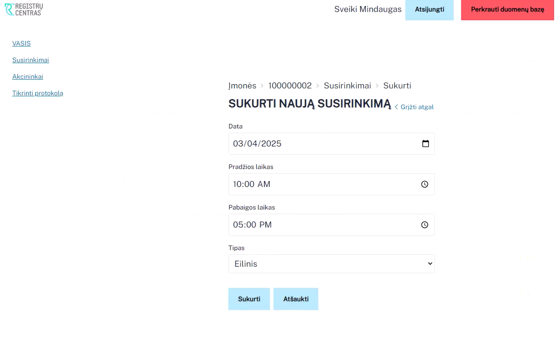The width and height of the screenshot is (556, 339).
Task: Go back via Grįžti atgal link
Action: [414, 107]
